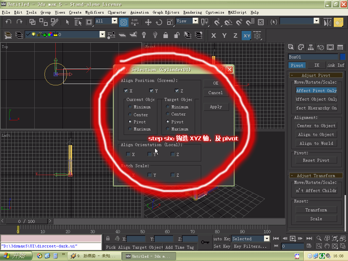Viewport: 348px width, 261px height.
Task: Click the Center to Object button
Action: (x=316, y=126)
